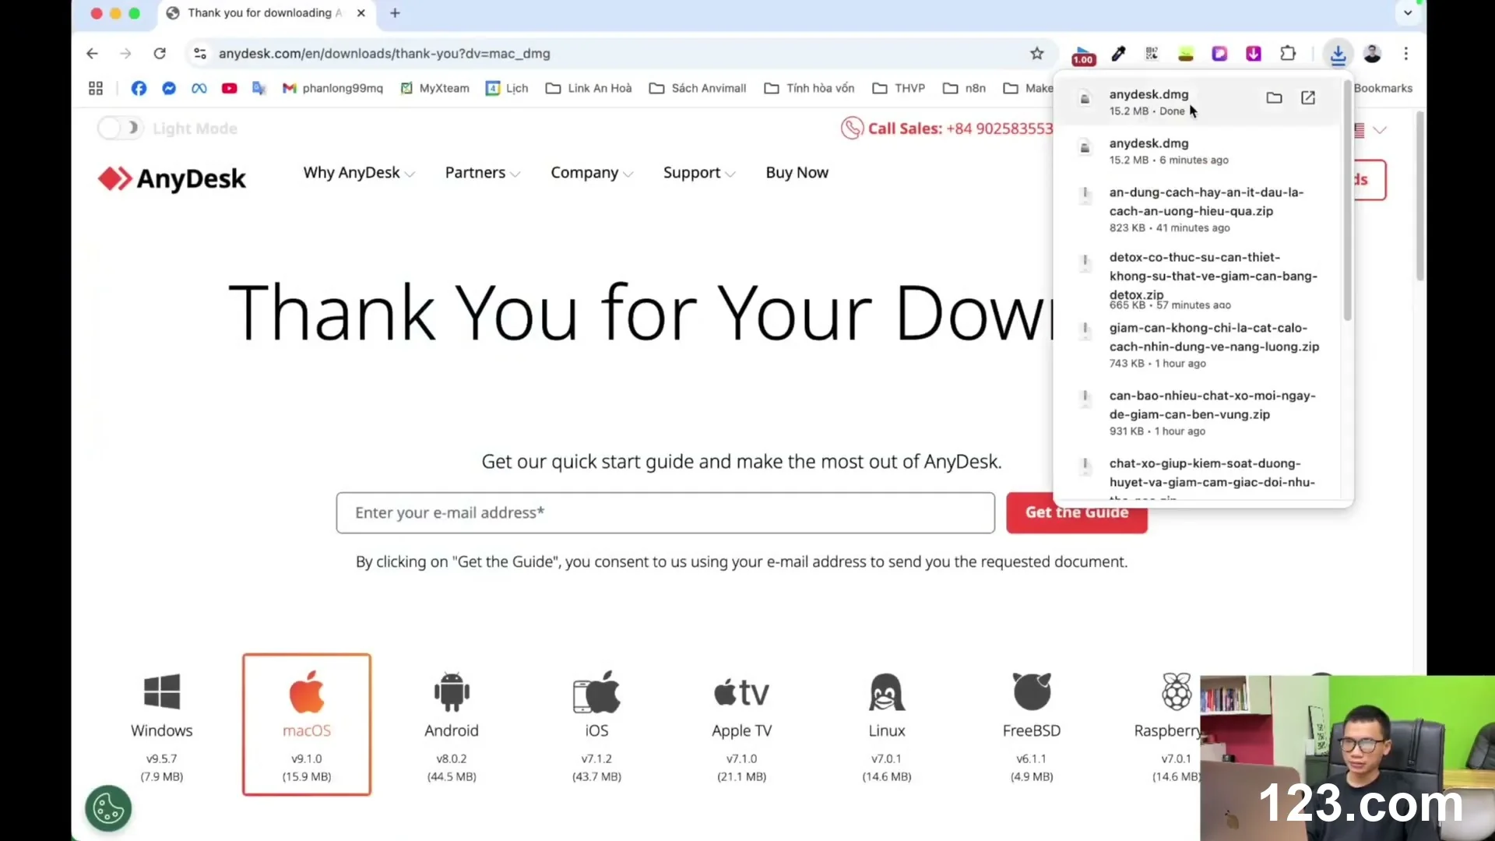Open the YouTube bookmark
Image resolution: width=1495 pixels, height=841 pixels.
click(x=229, y=89)
